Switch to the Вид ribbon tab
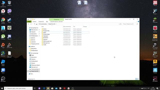160x90 pixels. click(47, 21)
